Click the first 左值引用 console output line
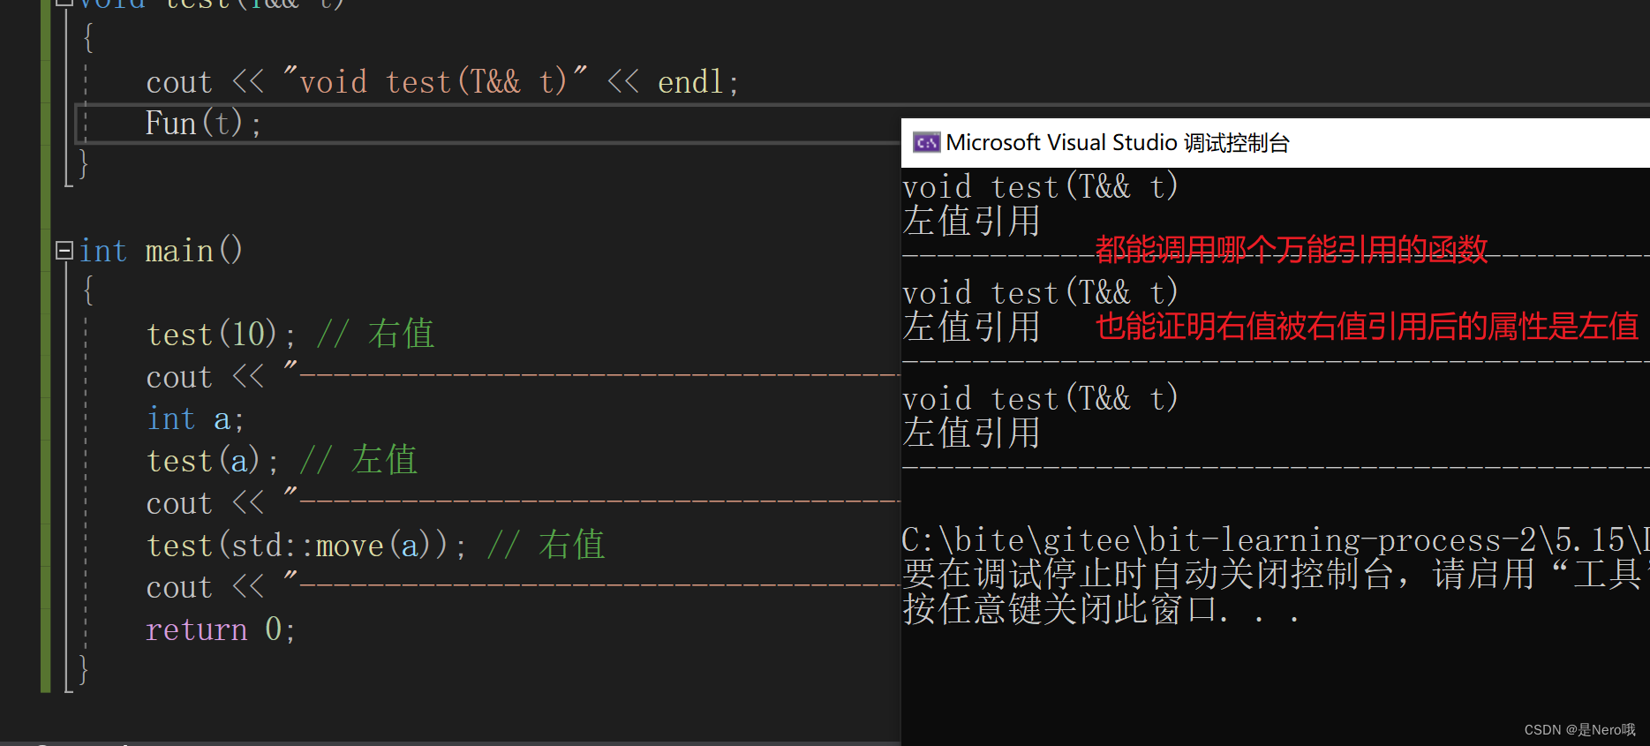Image resolution: width=1650 pixels, height=746 pixels. tap(972, 222)
